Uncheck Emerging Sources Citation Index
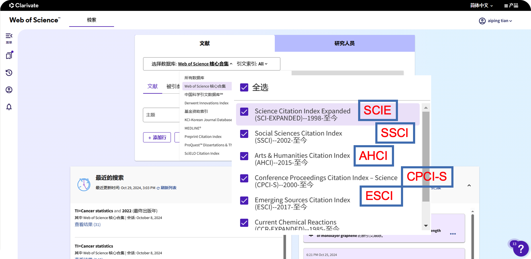531x259 pixels. [244, 200]
